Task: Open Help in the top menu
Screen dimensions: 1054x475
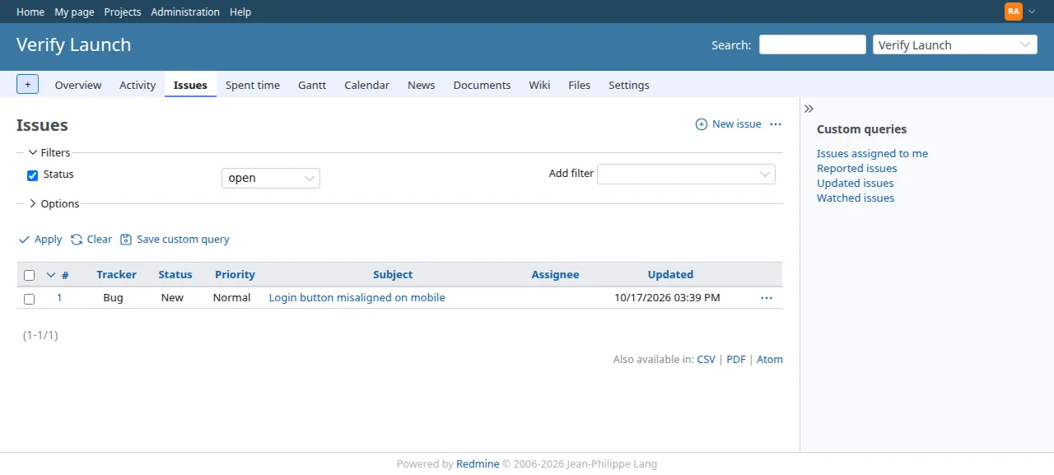Action: (x=240, y=12)
